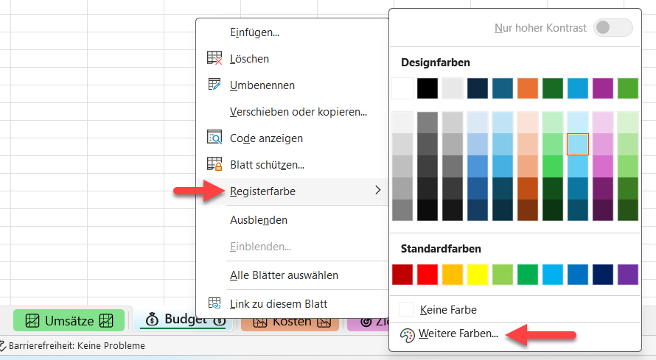Pick the amber orange standard color

coord(453,275)
